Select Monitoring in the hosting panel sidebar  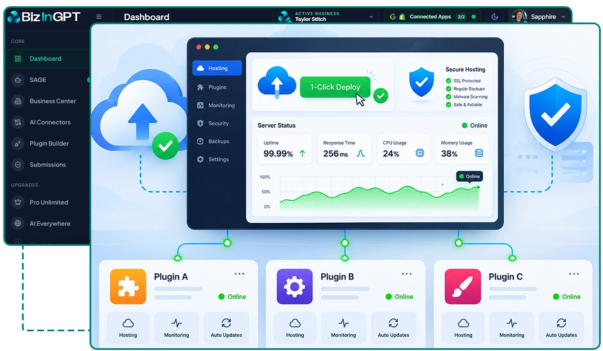pyautogui.click(x=217, y=105)
